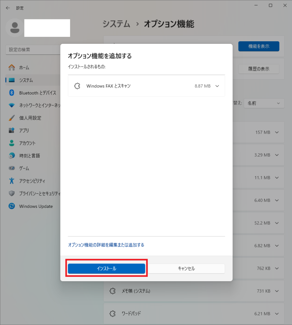This screenshot has width=292, height=325.
Task: Click the Home house icon in sidebar
Action: [x=12, y=67]
